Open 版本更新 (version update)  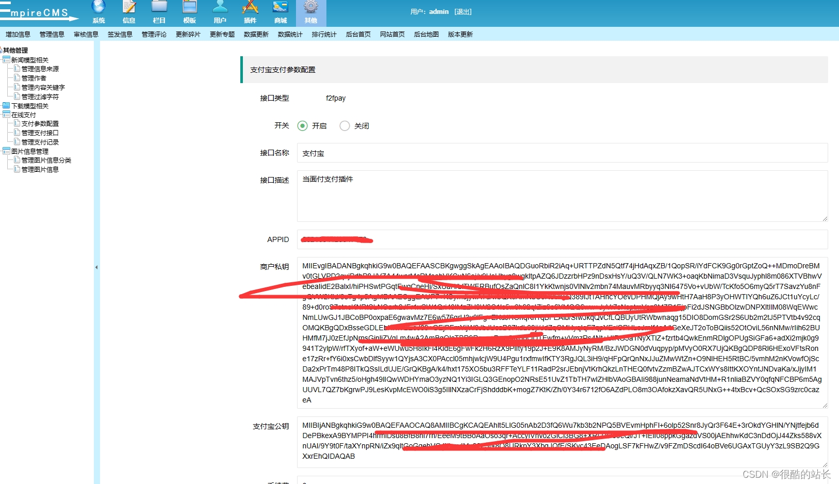(x=460, y=35)
